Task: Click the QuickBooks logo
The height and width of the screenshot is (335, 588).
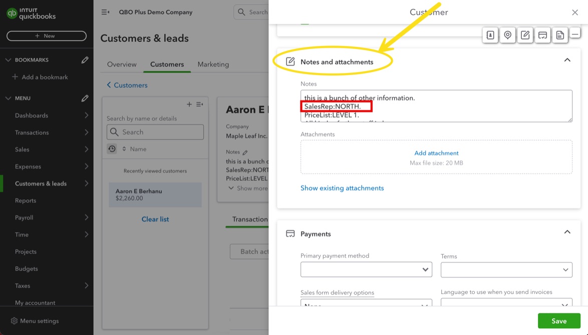Action: (x=31, y=14)
